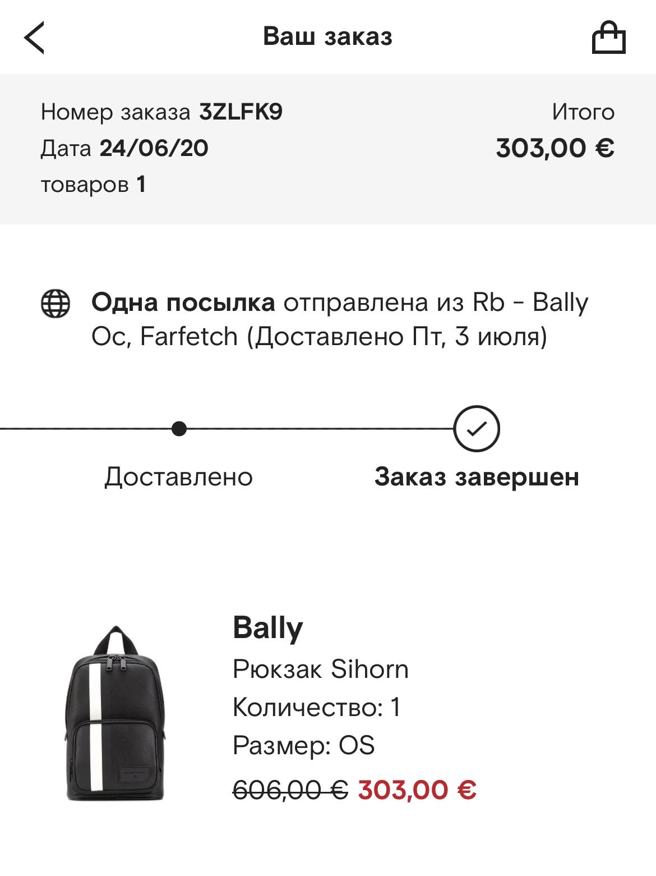Tap the back arrow icon
This screenshot has width=656, height=876.
click(x=34, y=38)
